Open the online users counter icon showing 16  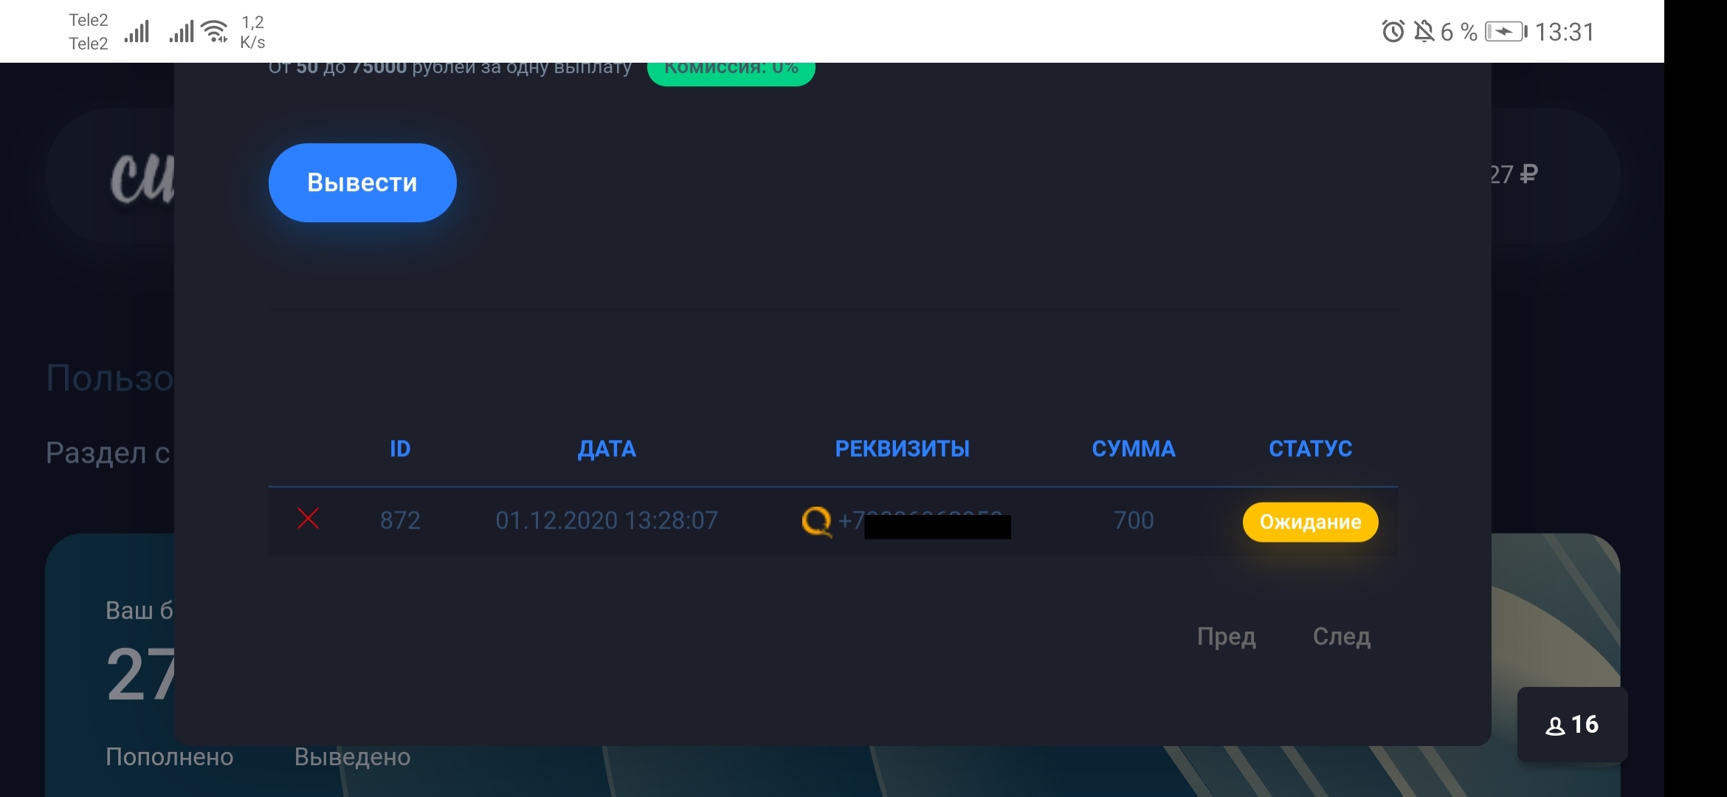[1572, 725]
